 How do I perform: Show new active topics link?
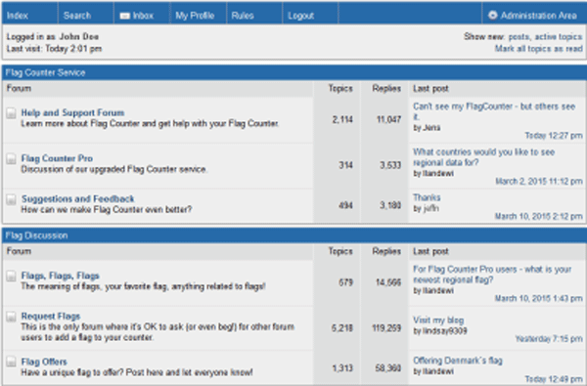coord(559,37)
